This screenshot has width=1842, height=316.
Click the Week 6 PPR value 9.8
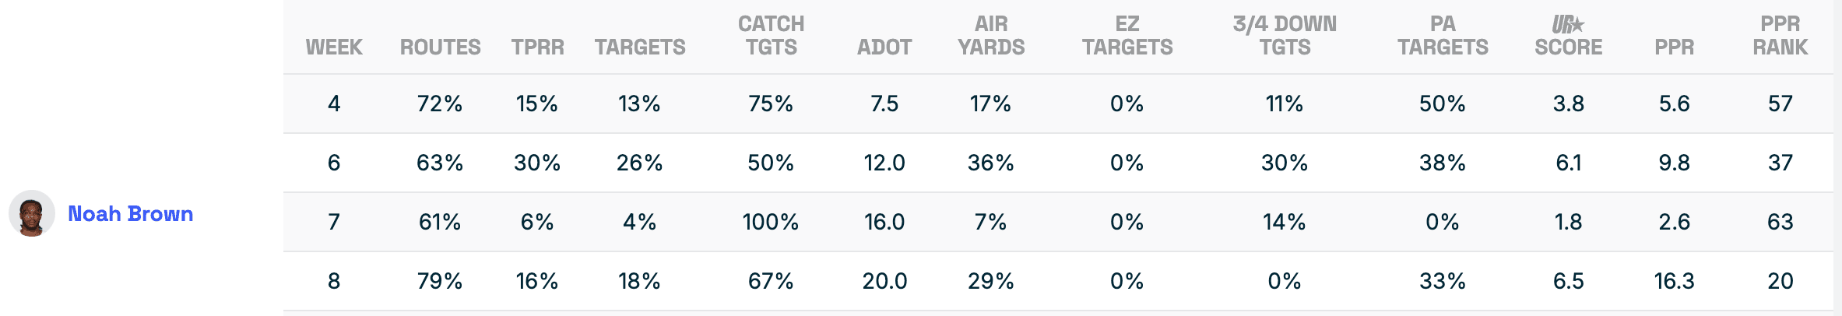(1674, 163)
